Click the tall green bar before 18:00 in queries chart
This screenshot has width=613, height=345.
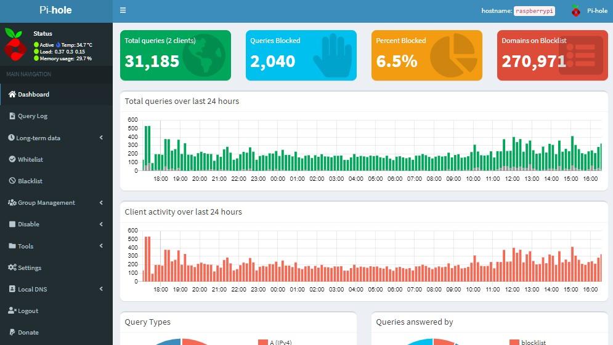146,148
